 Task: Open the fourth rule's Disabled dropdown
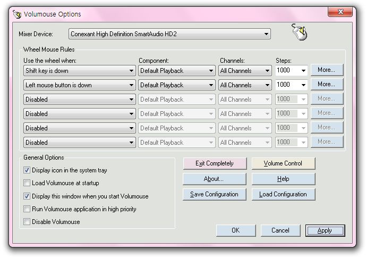[80, 114]
